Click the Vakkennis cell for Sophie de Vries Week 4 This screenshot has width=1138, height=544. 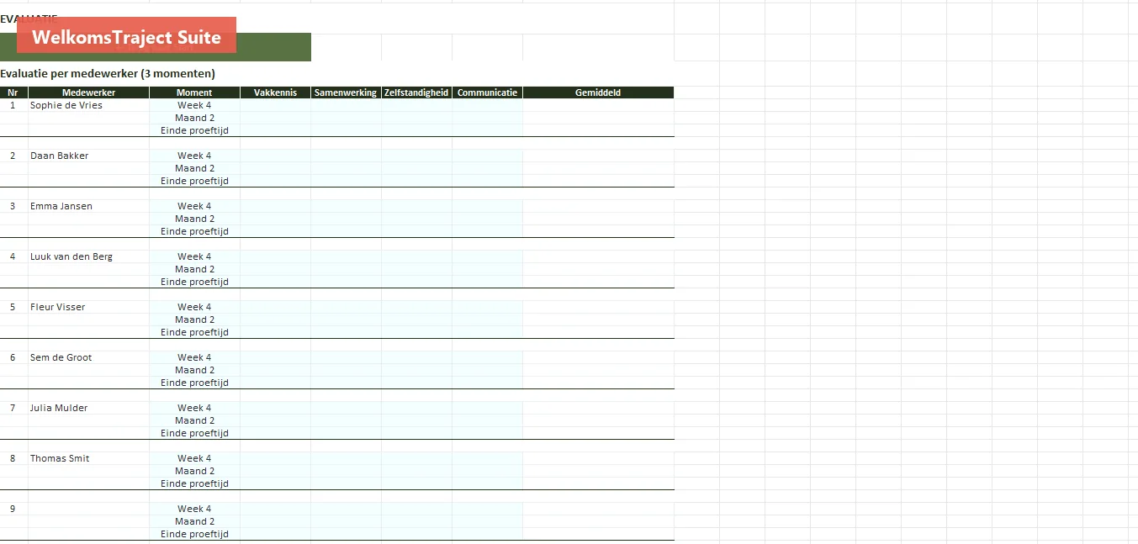point(275,105)
